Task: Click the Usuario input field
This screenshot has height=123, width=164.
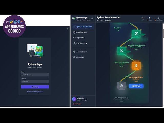Action: point(35,75)
